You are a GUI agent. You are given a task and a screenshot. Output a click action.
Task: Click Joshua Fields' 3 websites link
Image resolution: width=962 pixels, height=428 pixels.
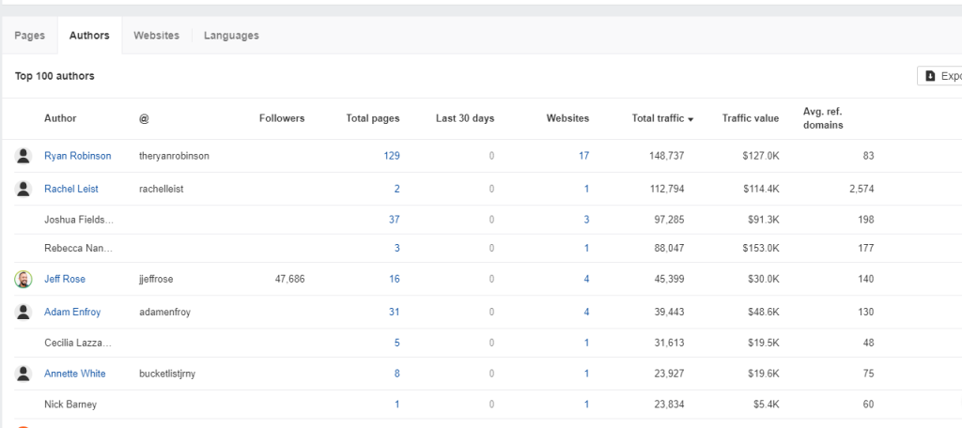click(586, 220)
